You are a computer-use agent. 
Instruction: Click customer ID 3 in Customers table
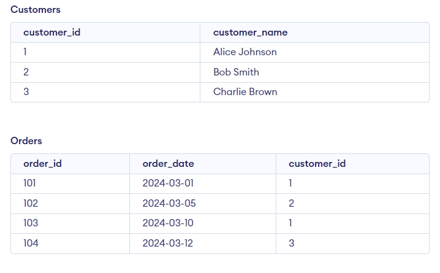click(26, 92)
